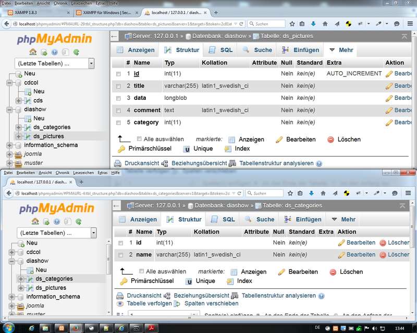Screen dimensions: 417x333
Task: Click the 'Tabelle verfolgen' eye icon
Action: point(121,303)
